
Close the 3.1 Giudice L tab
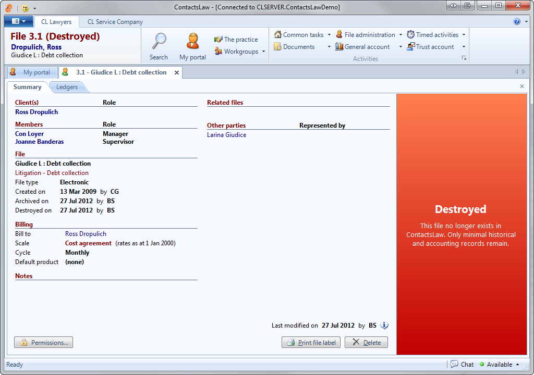(x=176, y=72)
